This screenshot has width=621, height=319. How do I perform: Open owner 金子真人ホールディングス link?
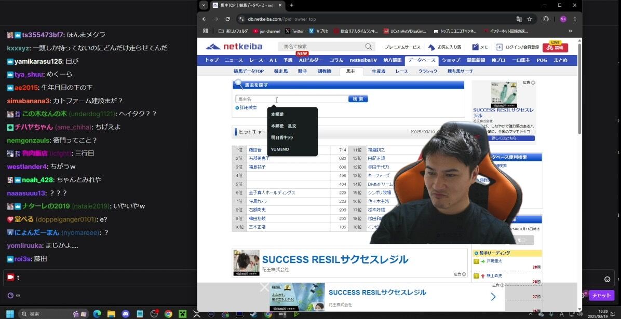point(272,193)
